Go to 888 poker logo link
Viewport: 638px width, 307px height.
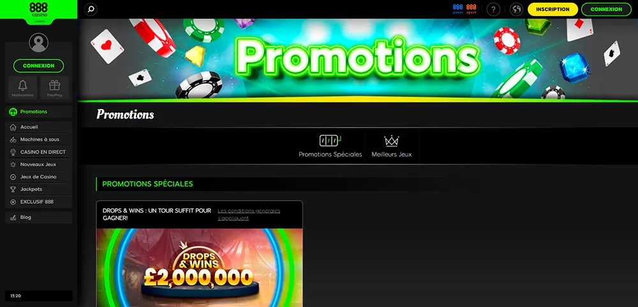(x=457, y=9)
